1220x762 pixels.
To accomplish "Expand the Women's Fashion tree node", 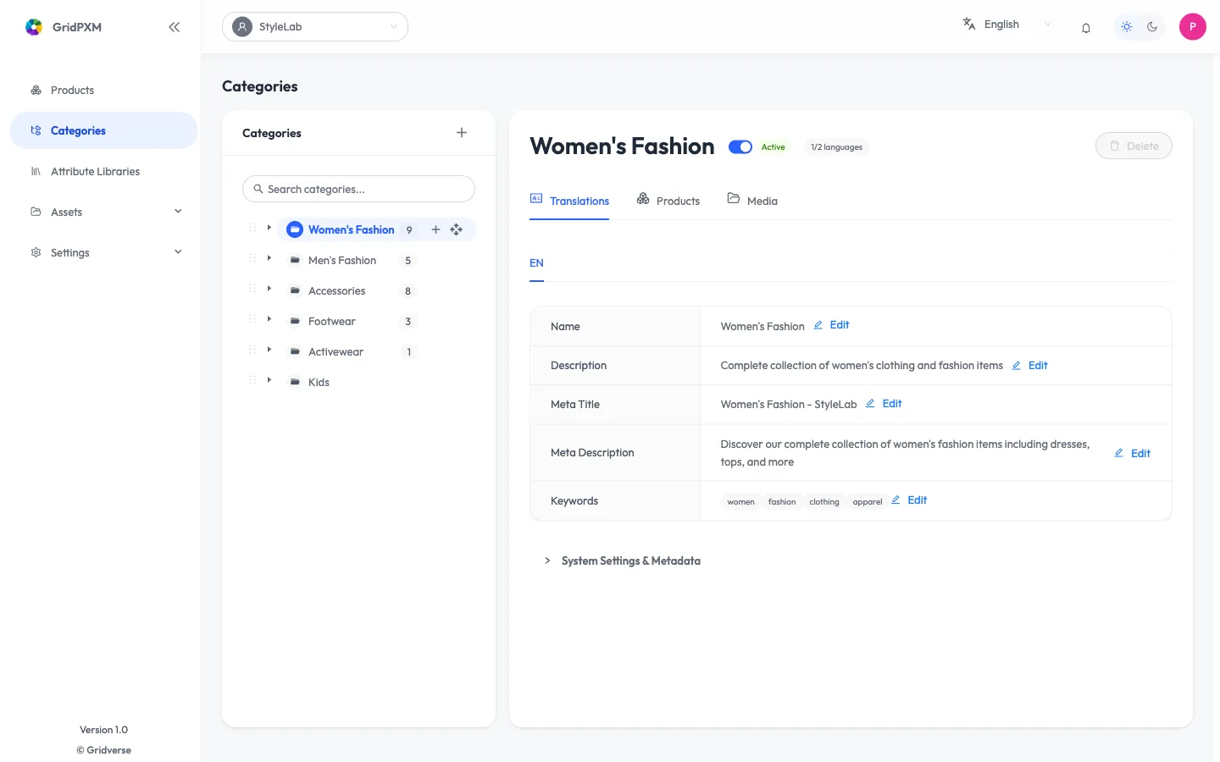I will tap(269, 228).
